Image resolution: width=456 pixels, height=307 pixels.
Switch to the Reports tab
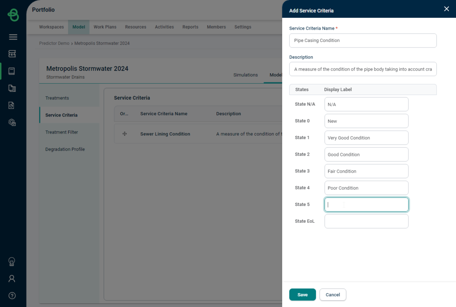[190, 27]
